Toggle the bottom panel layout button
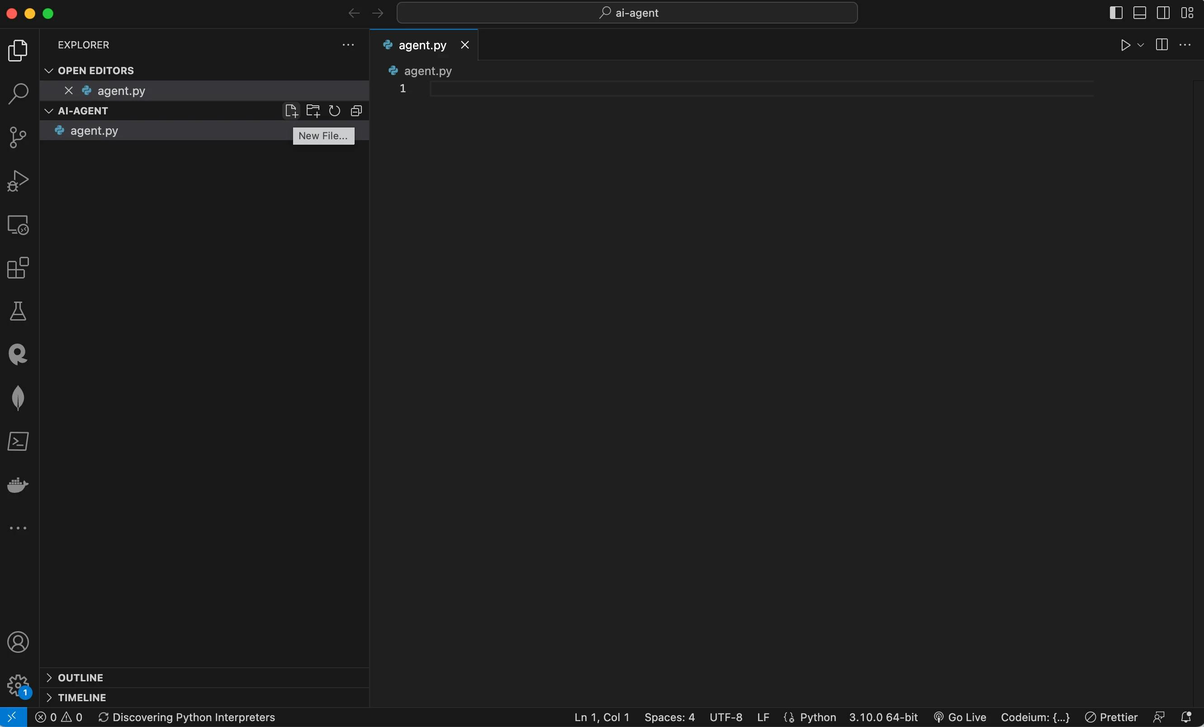This screenshot has width=1204, height=727. (1139, 13)
